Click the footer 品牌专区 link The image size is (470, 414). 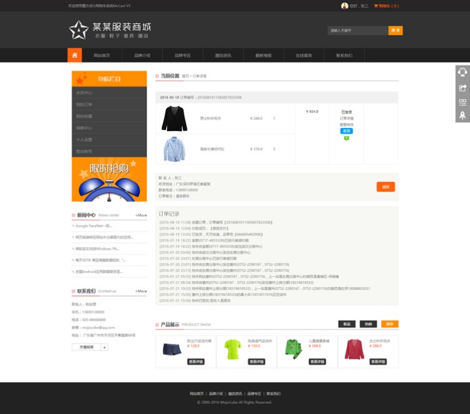pyautogui.click(x=254, y=393)
